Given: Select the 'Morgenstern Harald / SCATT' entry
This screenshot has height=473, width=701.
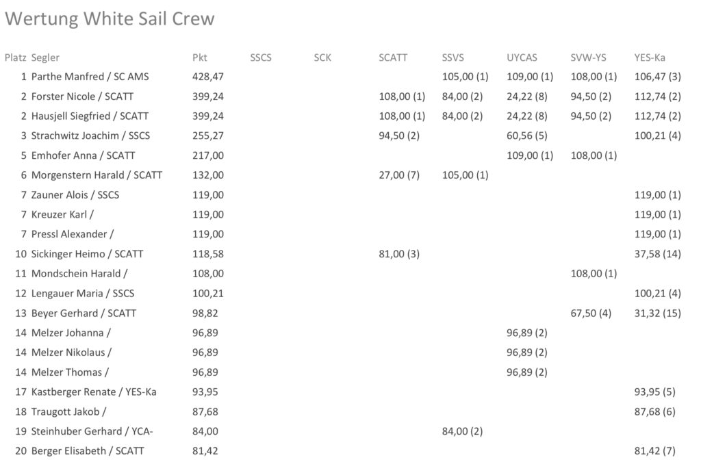Looking at the screenshot, I should coord(97,175).
